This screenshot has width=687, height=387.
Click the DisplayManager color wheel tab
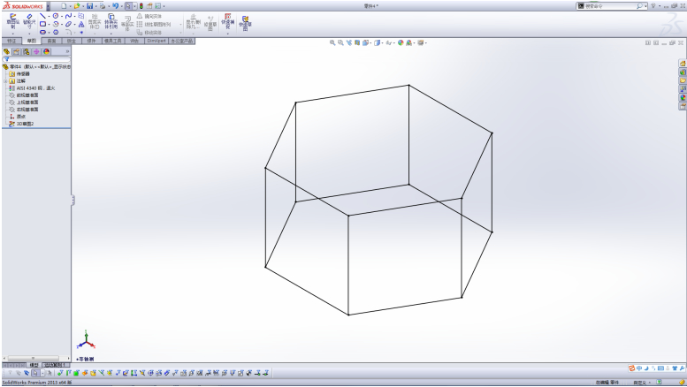(x=47, y=51)
